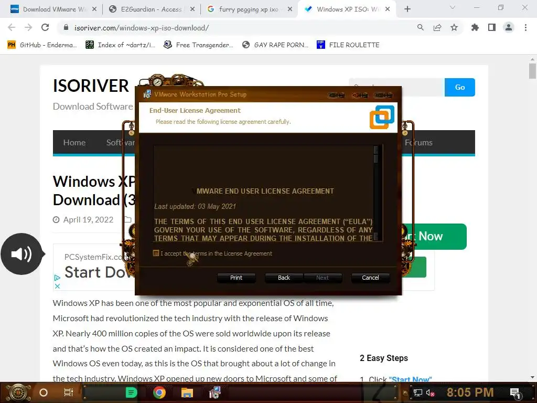The height and width of the screenshot is (403, 537).
Task: Open Task View on the taskbar
Action: coord(69,393)
